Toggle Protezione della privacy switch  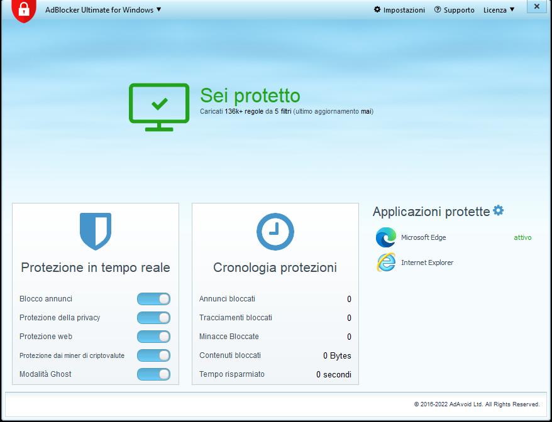tap(153, 318)
